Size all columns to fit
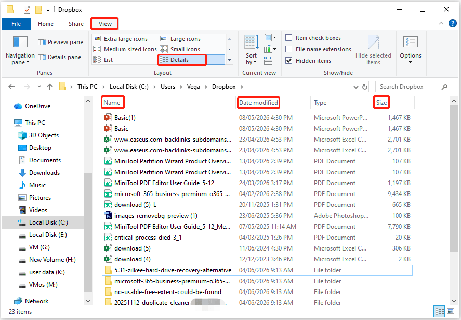Image resolution: width=461 pixels, height=320 pixels. click(x=268, y=61)
